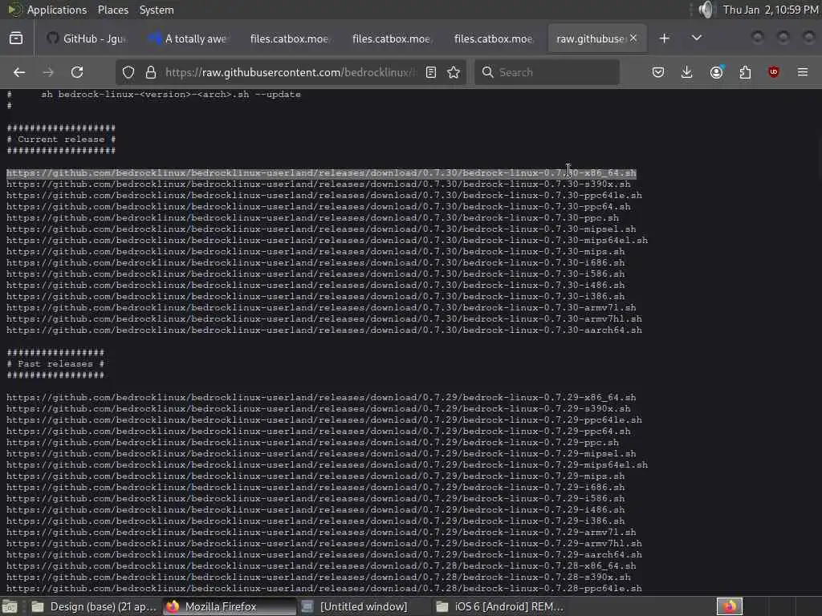The width and height of the screenshot is (822, 616).
Task: Open the Places menu
Action: [112, 10]
